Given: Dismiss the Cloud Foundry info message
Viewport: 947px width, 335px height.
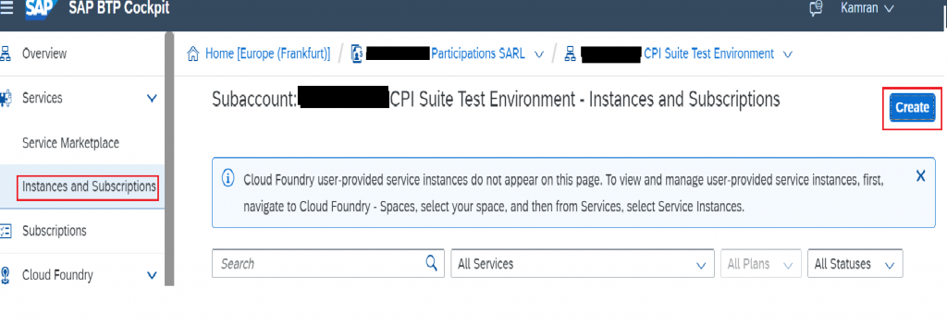Looking at the screenshot, I should click(920, 176).
